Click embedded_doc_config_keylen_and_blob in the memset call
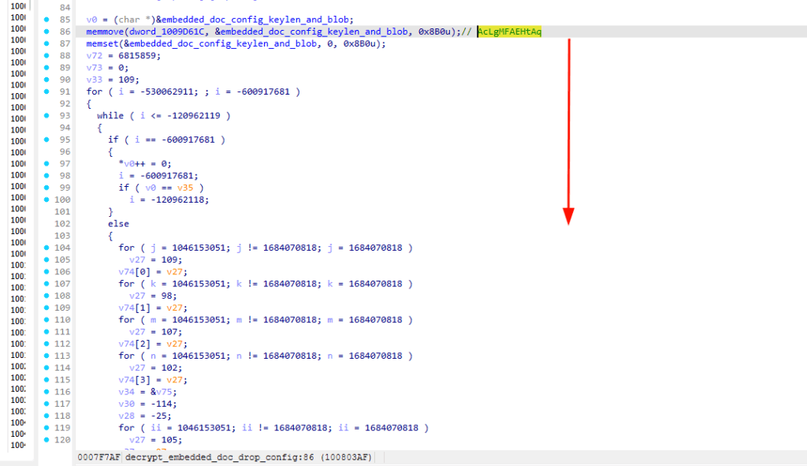 (x=223, y=44)
